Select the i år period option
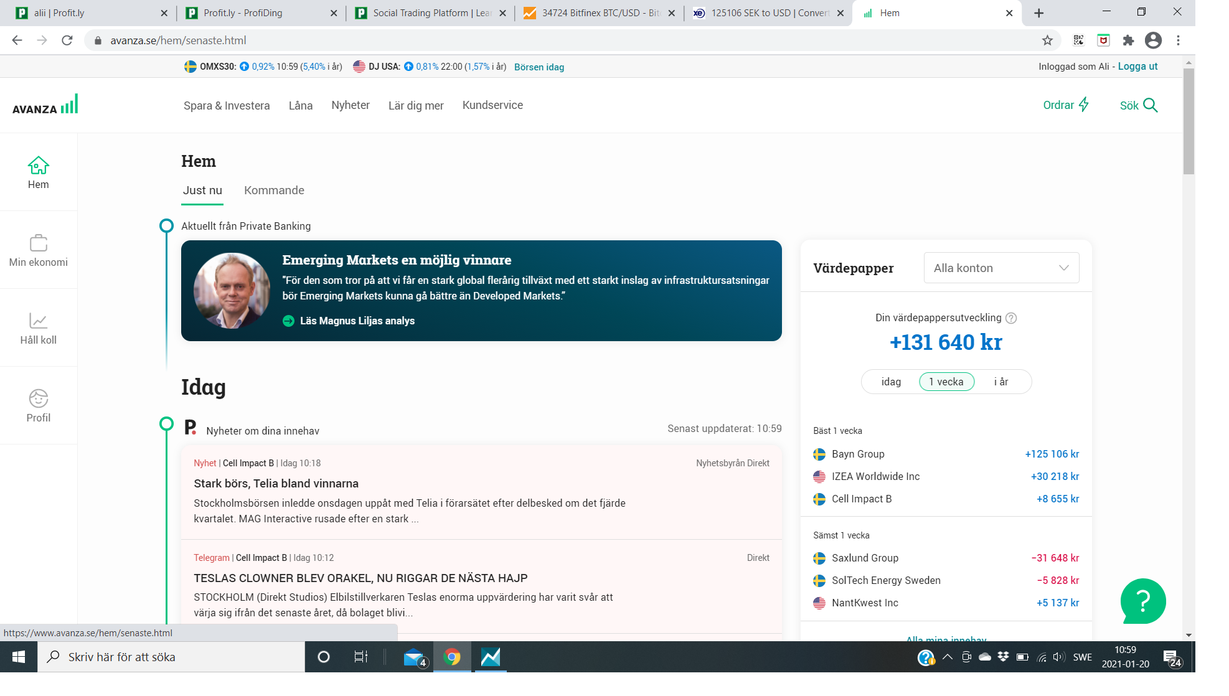 pos(1001,382)
